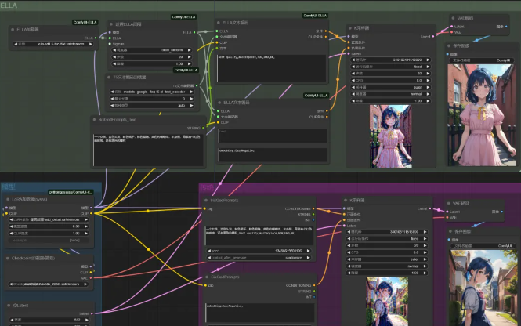Click the ELLA group title

9,5
